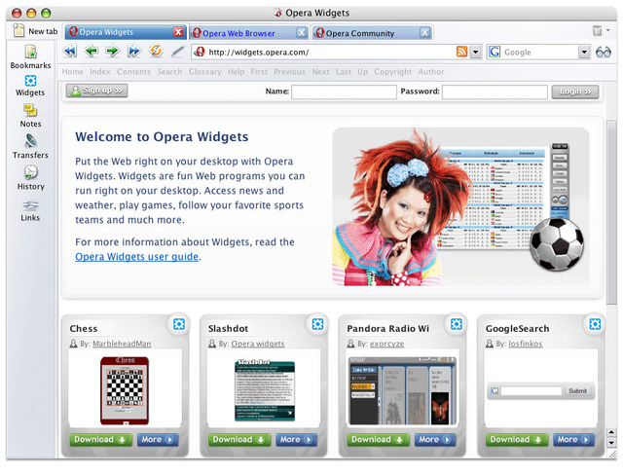
Task: Click the RSS feed icon in address bar
Action: [461, 52]
